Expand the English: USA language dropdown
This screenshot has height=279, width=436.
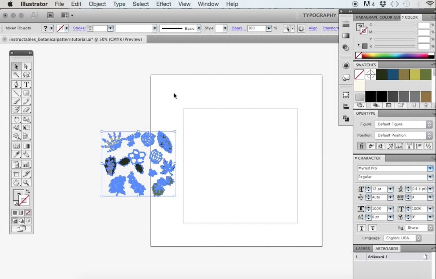[x=402, y=238]
